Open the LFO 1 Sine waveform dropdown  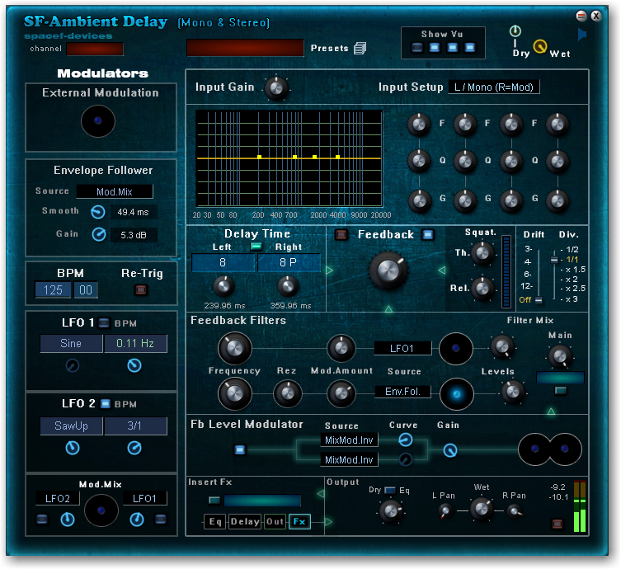pyautogui.click(x=71, y=343)
